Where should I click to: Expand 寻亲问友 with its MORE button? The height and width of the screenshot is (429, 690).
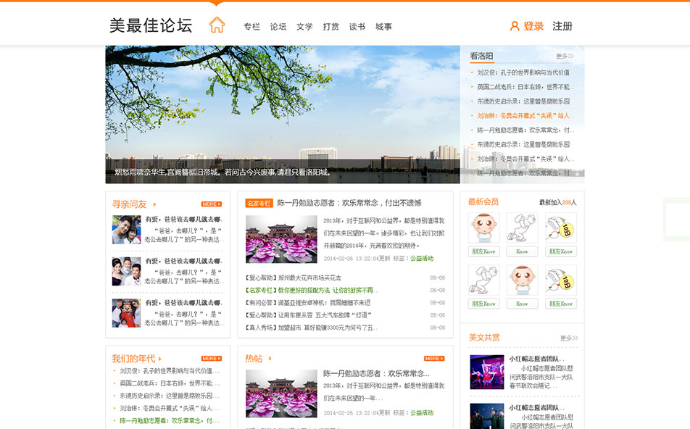tap(211, 204)
